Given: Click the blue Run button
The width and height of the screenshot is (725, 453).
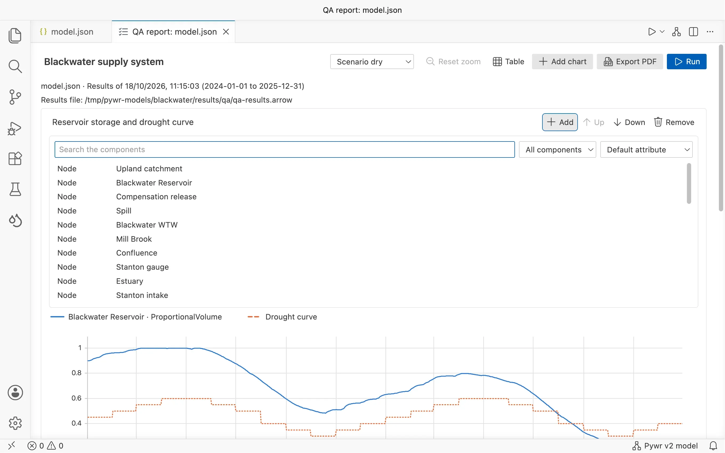Looking at the screenshot, I should (687, 62).
